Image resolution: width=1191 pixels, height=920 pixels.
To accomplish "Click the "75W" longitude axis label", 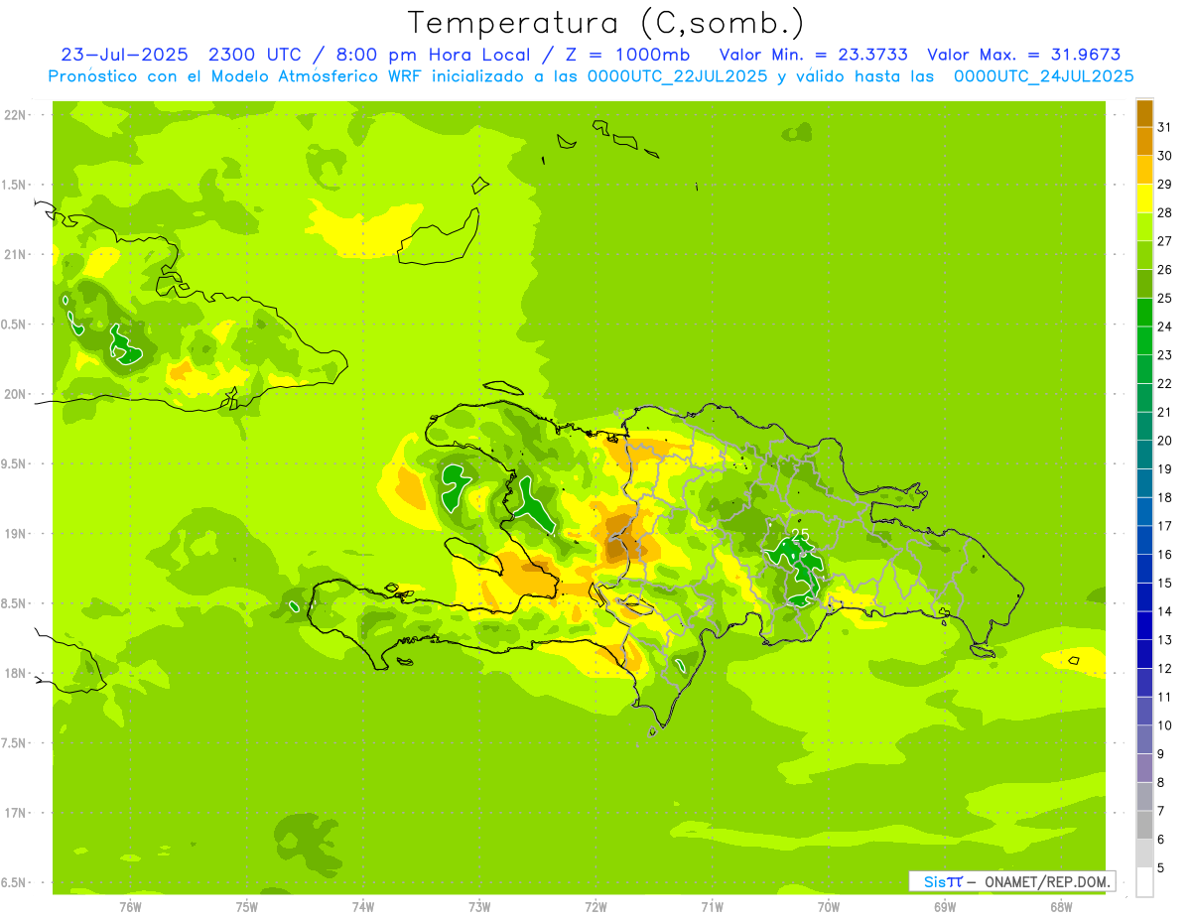I will click(x=247, y=906).
